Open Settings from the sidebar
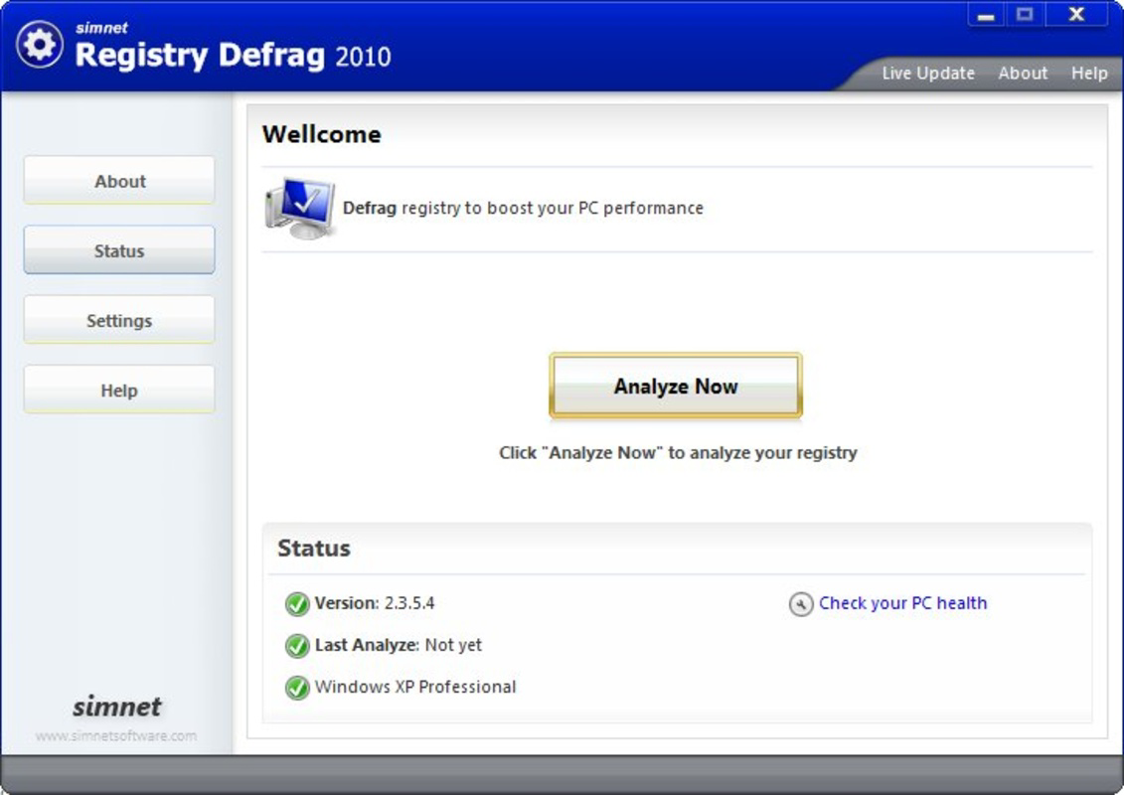The image size is (1124, 795). pyautogui.click(x=119, y=320)
